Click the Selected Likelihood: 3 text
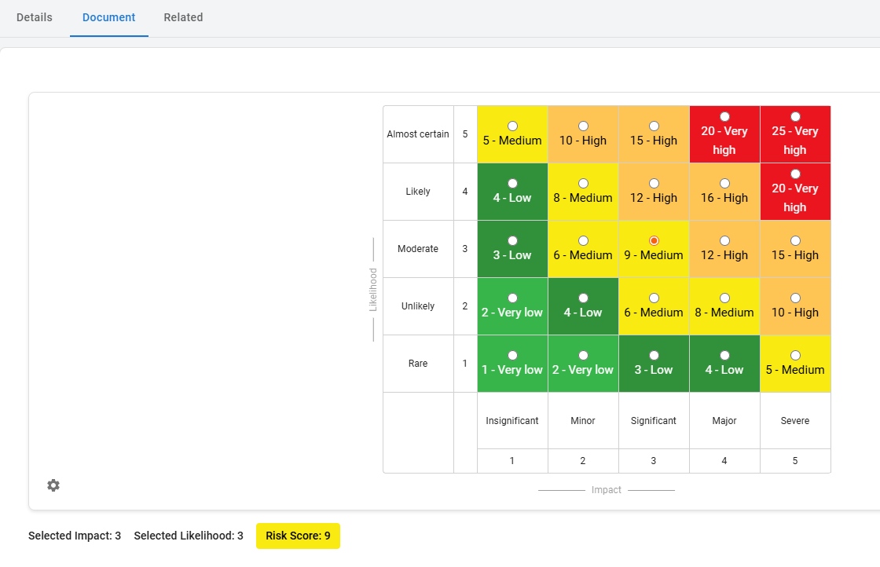 189,536
